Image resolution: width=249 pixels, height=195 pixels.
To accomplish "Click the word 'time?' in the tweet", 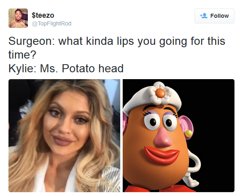I will [22, 55].
